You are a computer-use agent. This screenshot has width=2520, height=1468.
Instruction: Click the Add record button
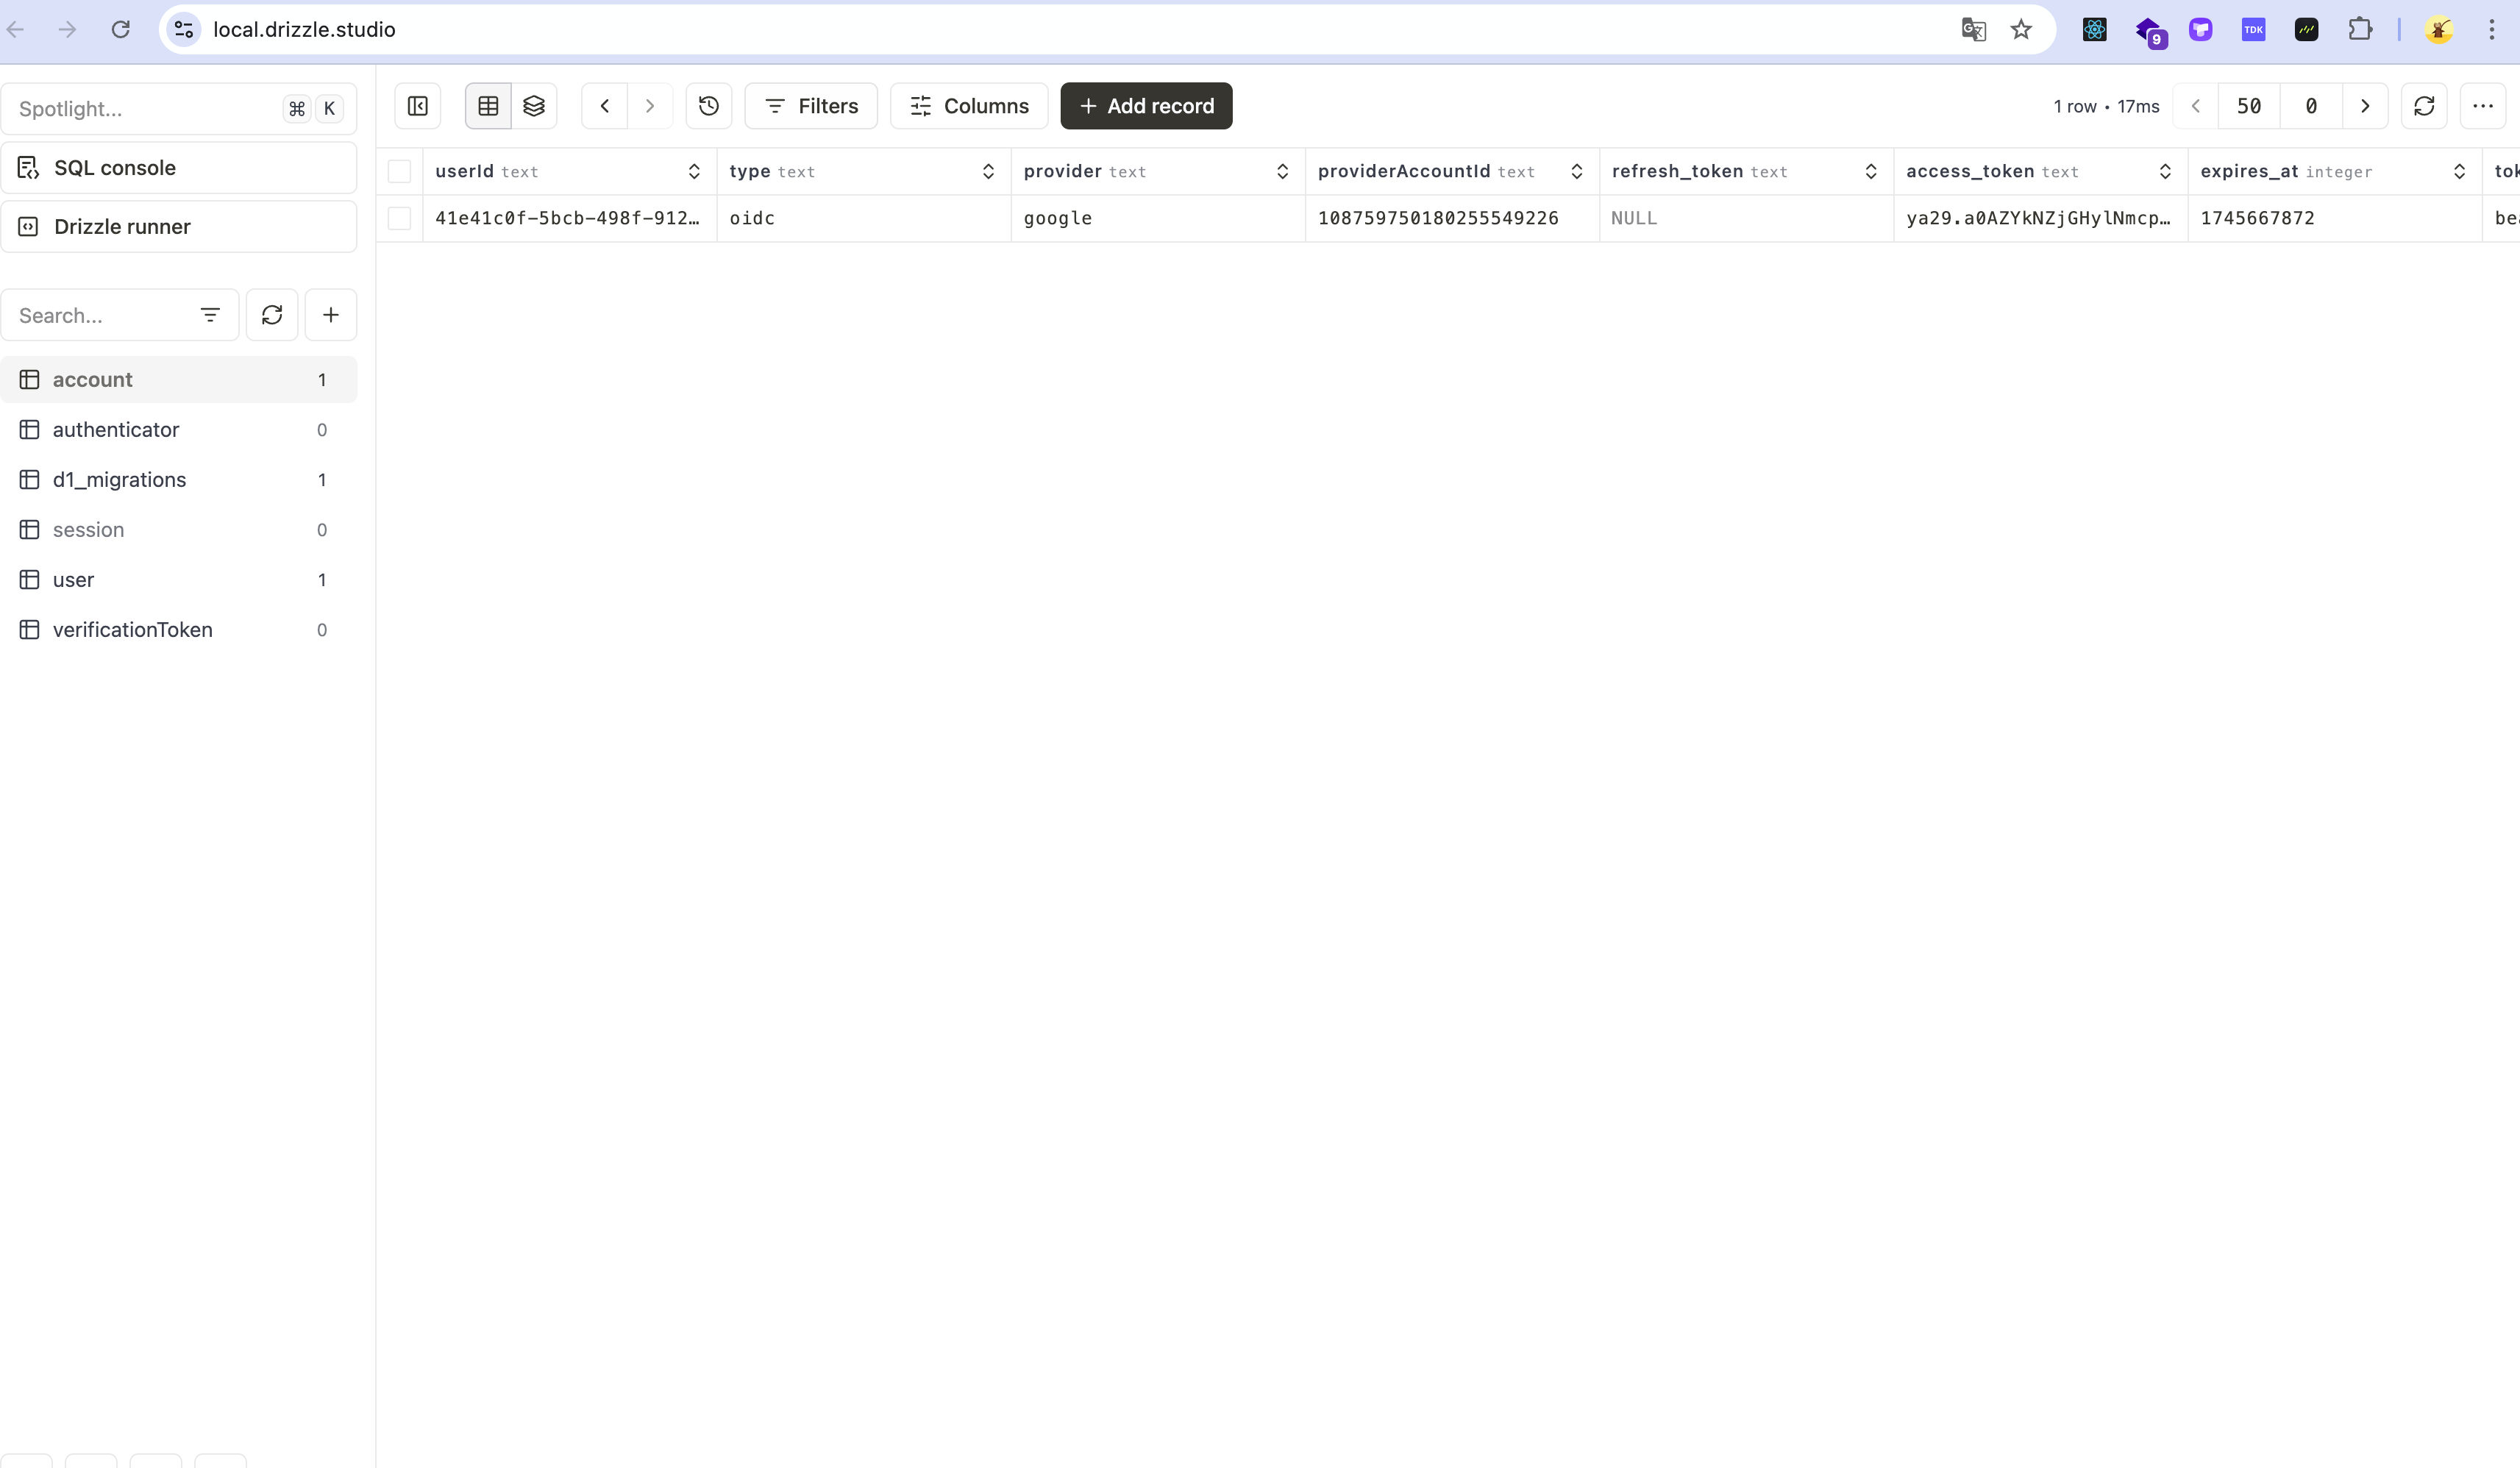click(x=1146, y=106)
